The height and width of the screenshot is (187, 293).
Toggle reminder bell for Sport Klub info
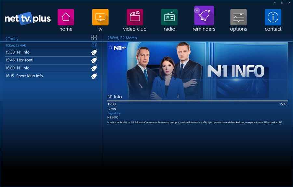tap(94, 76)
